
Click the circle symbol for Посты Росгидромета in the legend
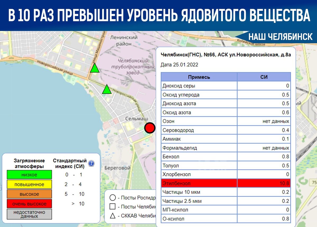pyautogui.click(x=113, y=197)
